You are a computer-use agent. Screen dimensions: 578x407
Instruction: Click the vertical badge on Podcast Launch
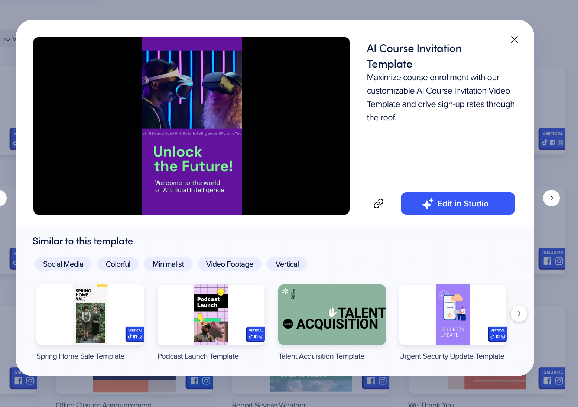[x=256, y=334]
